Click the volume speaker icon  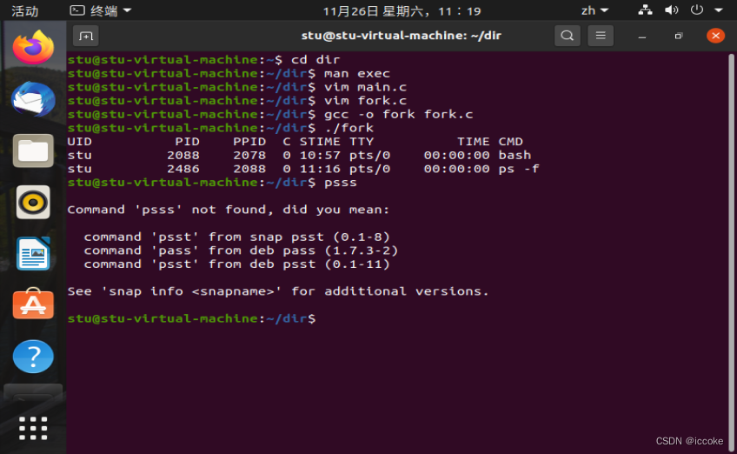click(x=671, y=10)
